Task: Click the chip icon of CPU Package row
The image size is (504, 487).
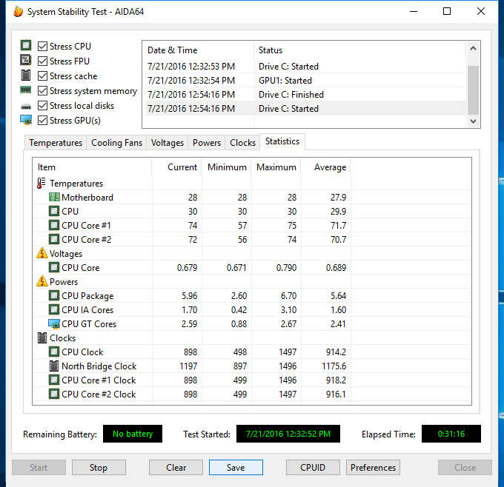Action: click(x=54, y=295)
